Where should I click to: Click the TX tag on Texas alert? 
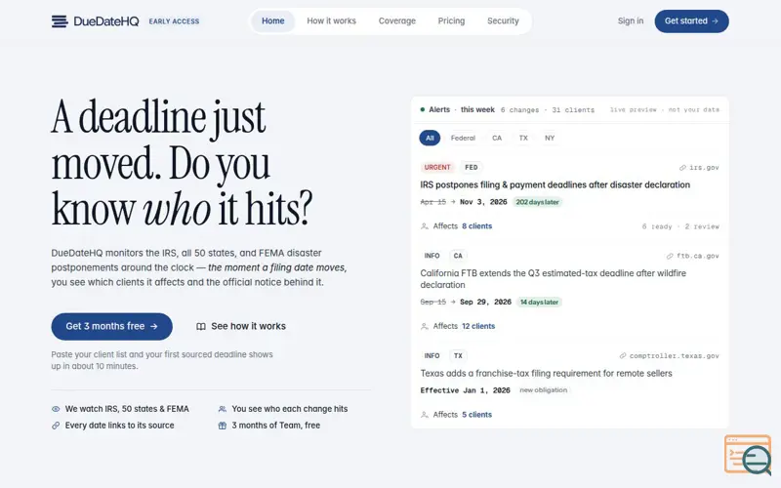(x=458, y=355)
